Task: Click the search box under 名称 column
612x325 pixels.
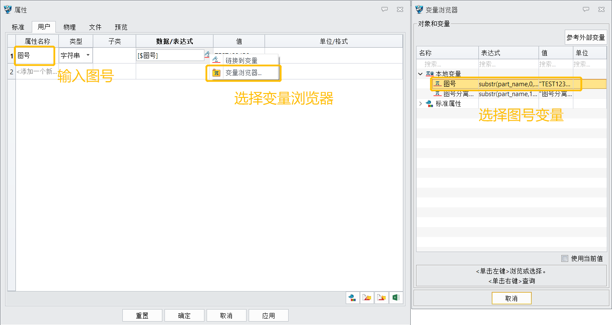Action: click(448, 64)
